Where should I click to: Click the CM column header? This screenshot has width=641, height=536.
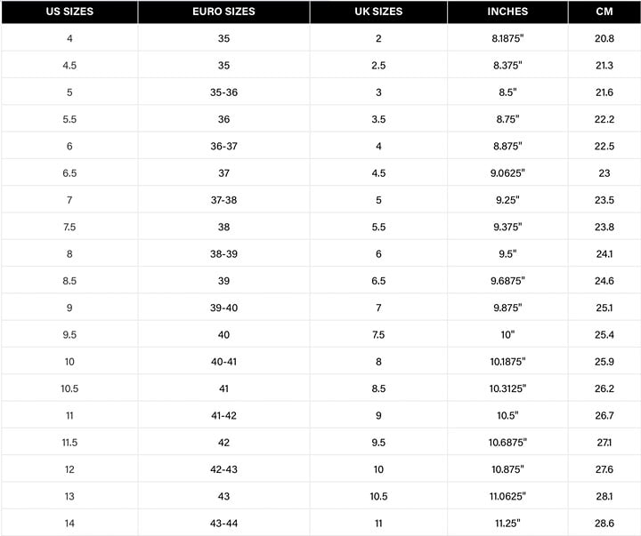pyautogui.click(x=604, y=12)
